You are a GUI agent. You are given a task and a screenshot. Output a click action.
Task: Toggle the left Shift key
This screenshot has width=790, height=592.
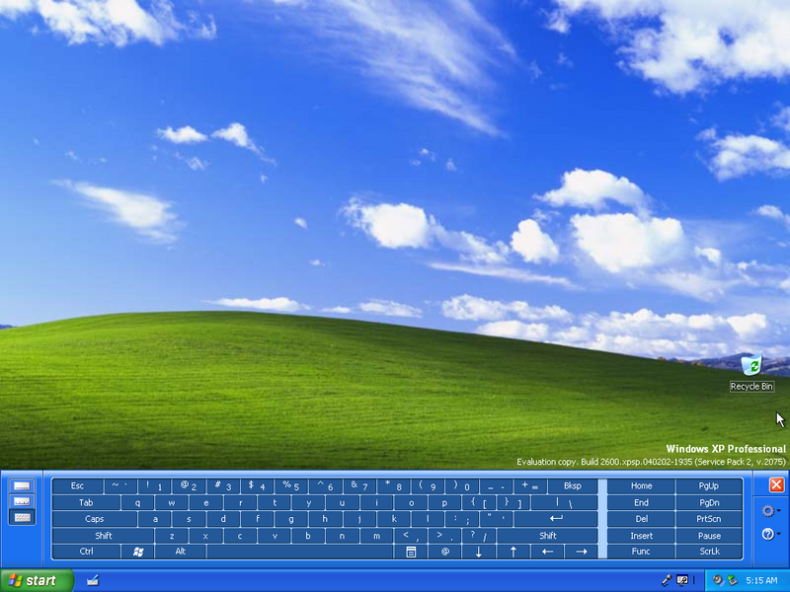tap(103, 536)
